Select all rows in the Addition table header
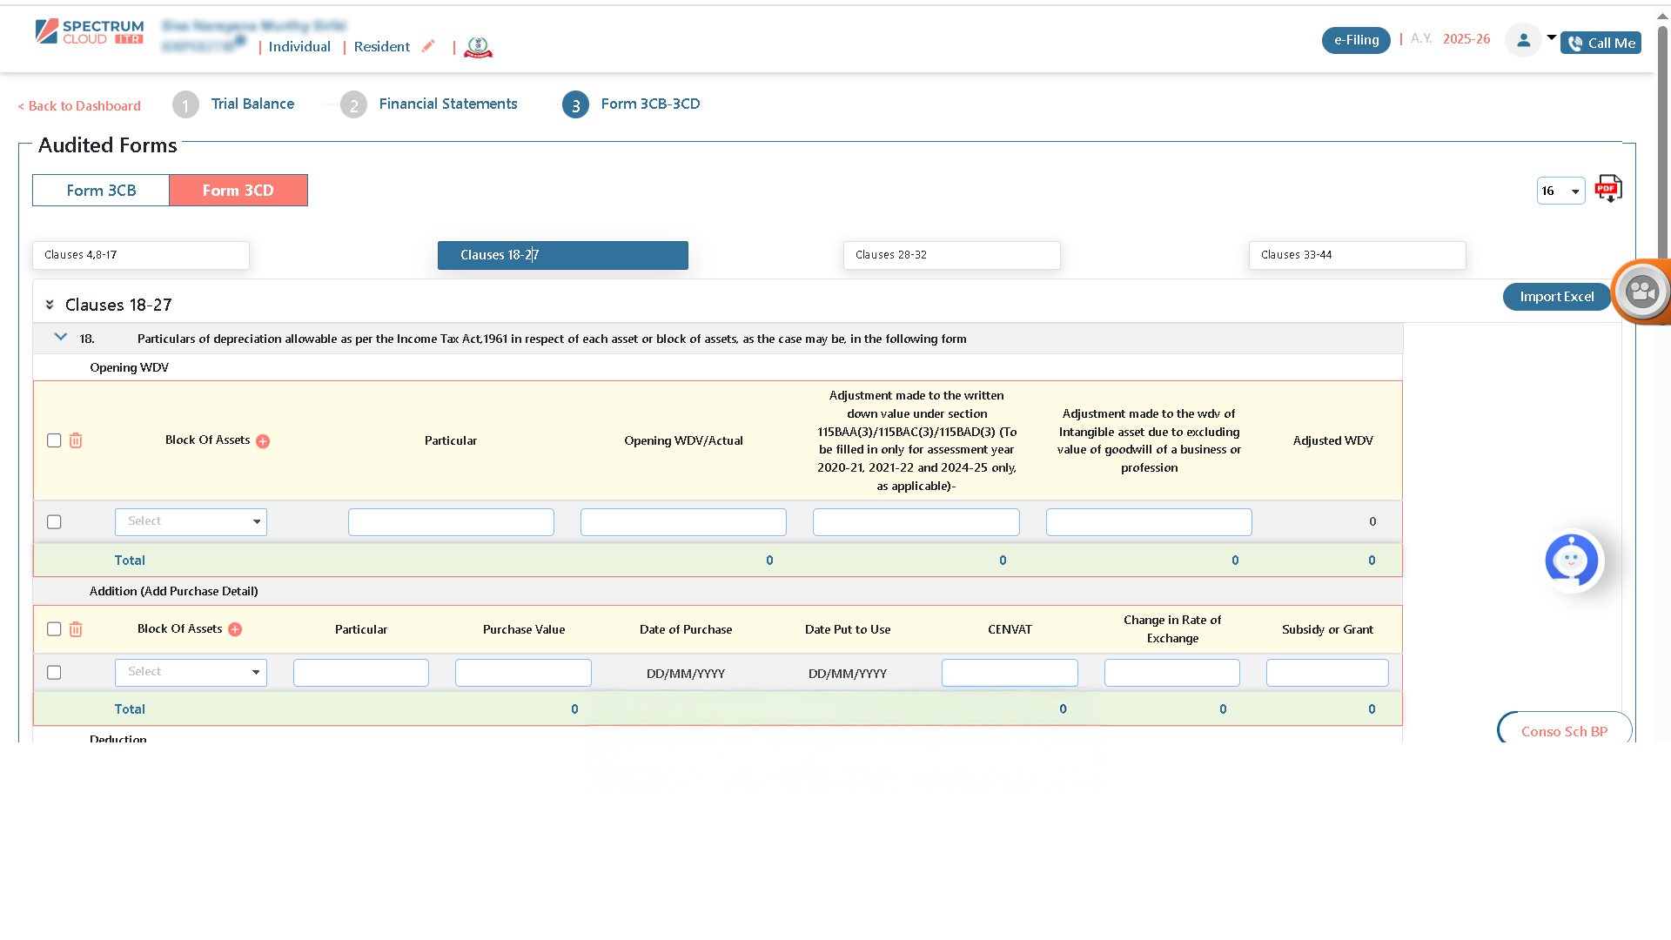The image size is (1671, 940). (x=54, y=628)
